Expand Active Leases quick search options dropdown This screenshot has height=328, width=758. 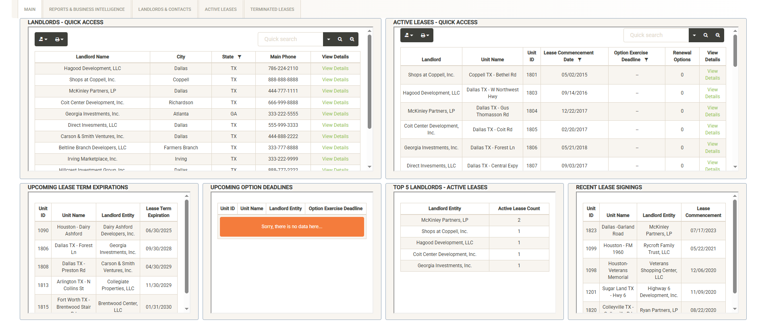coord(694,35)
